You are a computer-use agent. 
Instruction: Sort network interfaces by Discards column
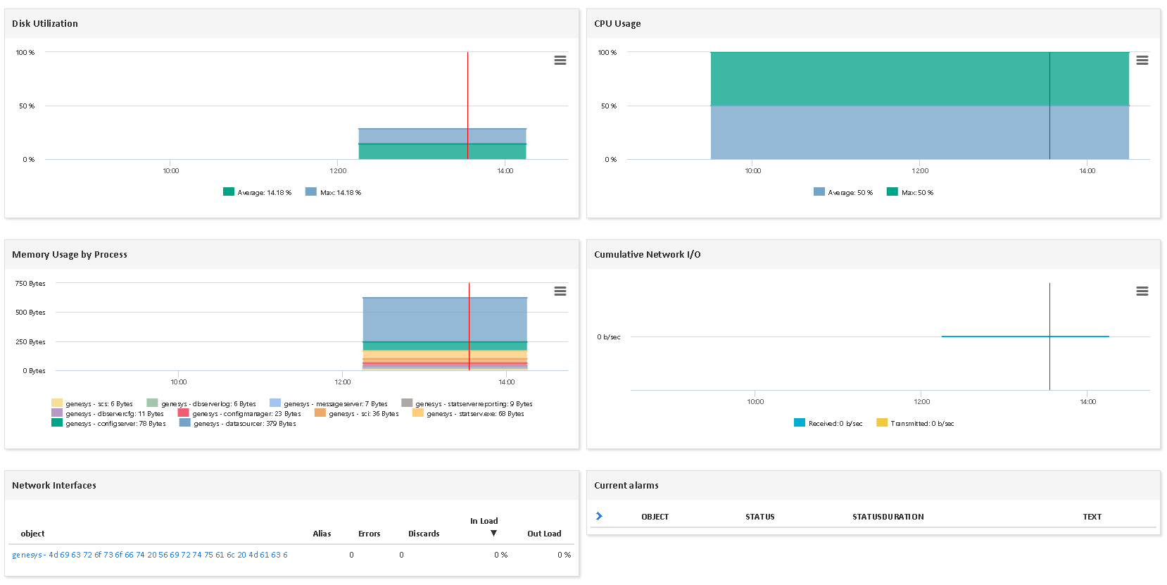(424, 534)
